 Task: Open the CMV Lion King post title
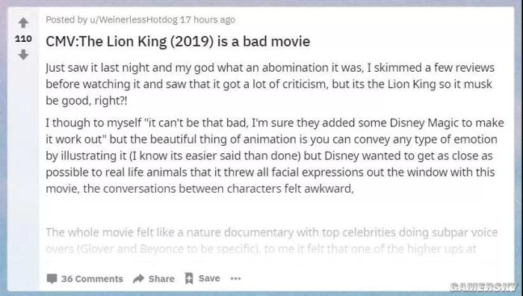click(x=178, y=41)
